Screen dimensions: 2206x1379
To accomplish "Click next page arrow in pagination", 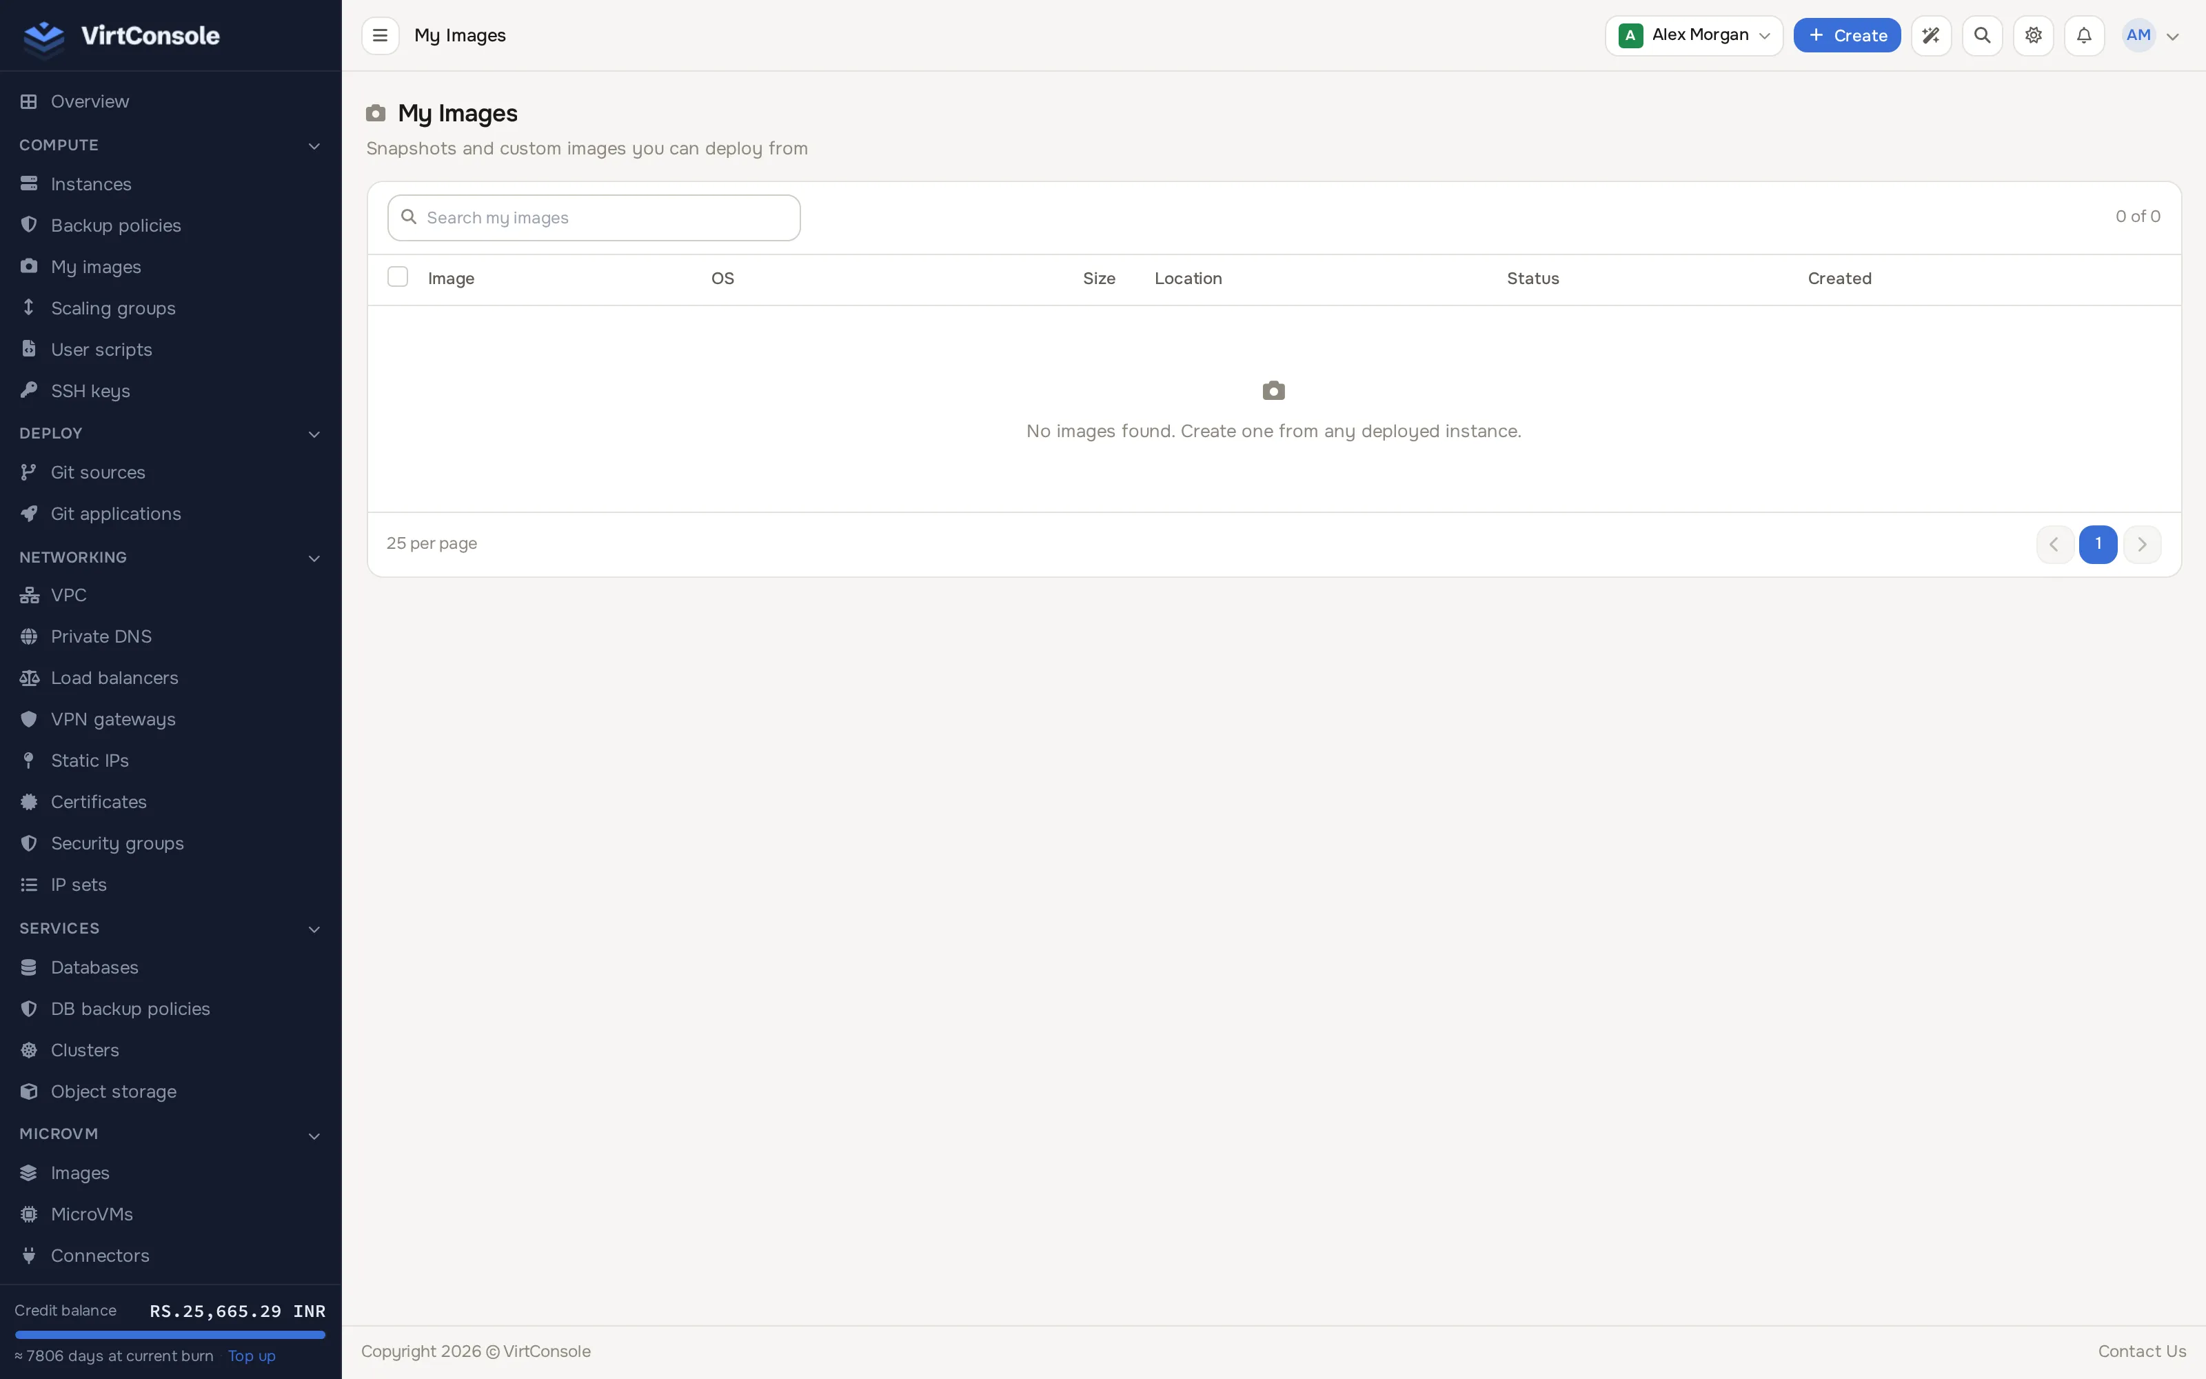I will point(2142,545).
